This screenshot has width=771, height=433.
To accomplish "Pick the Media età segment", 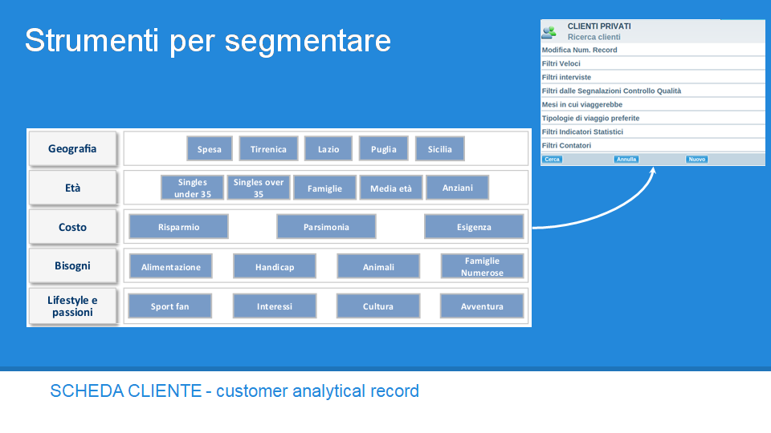I will coord(391,188).
